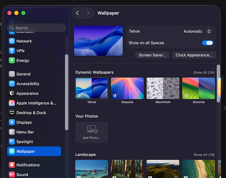Open Desktop & Dock settings
Image resolution: width=226 pixels, height=178 pixels.
[x=34, y=113]
